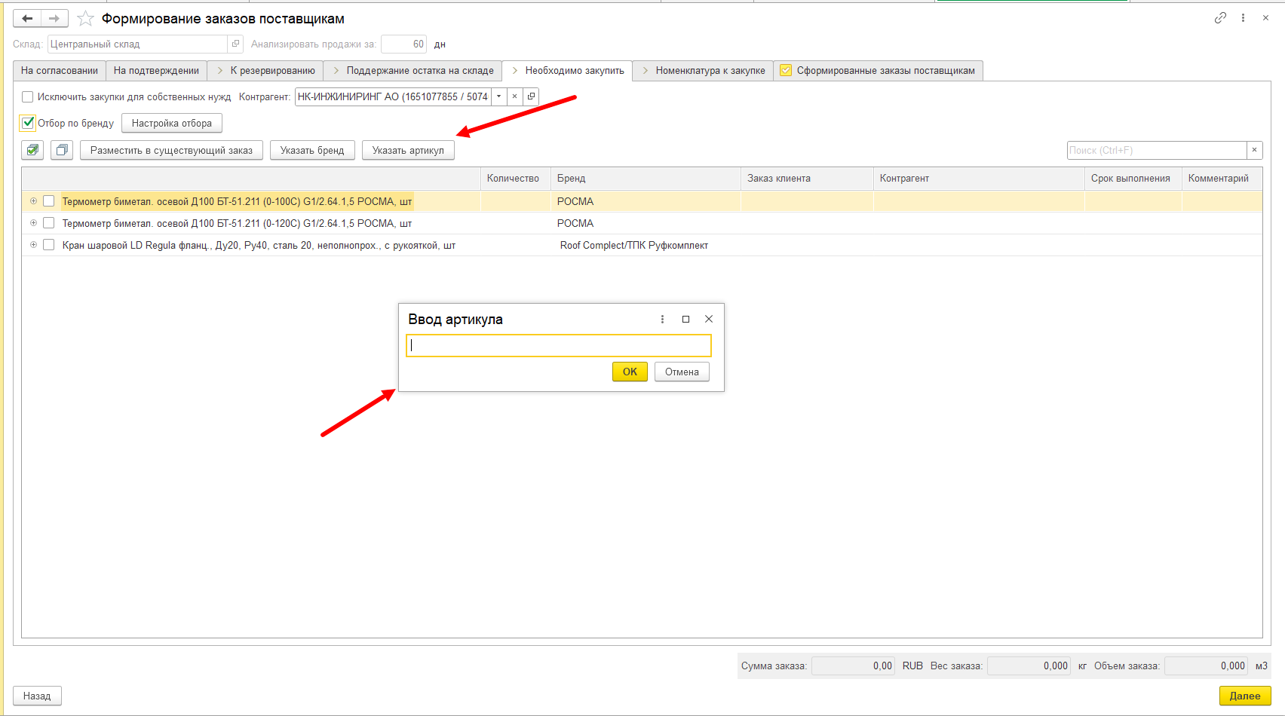This screenshot has height=716, width=1285.
Task: Focus the article input field in dialog
Action: coord(559,346)
